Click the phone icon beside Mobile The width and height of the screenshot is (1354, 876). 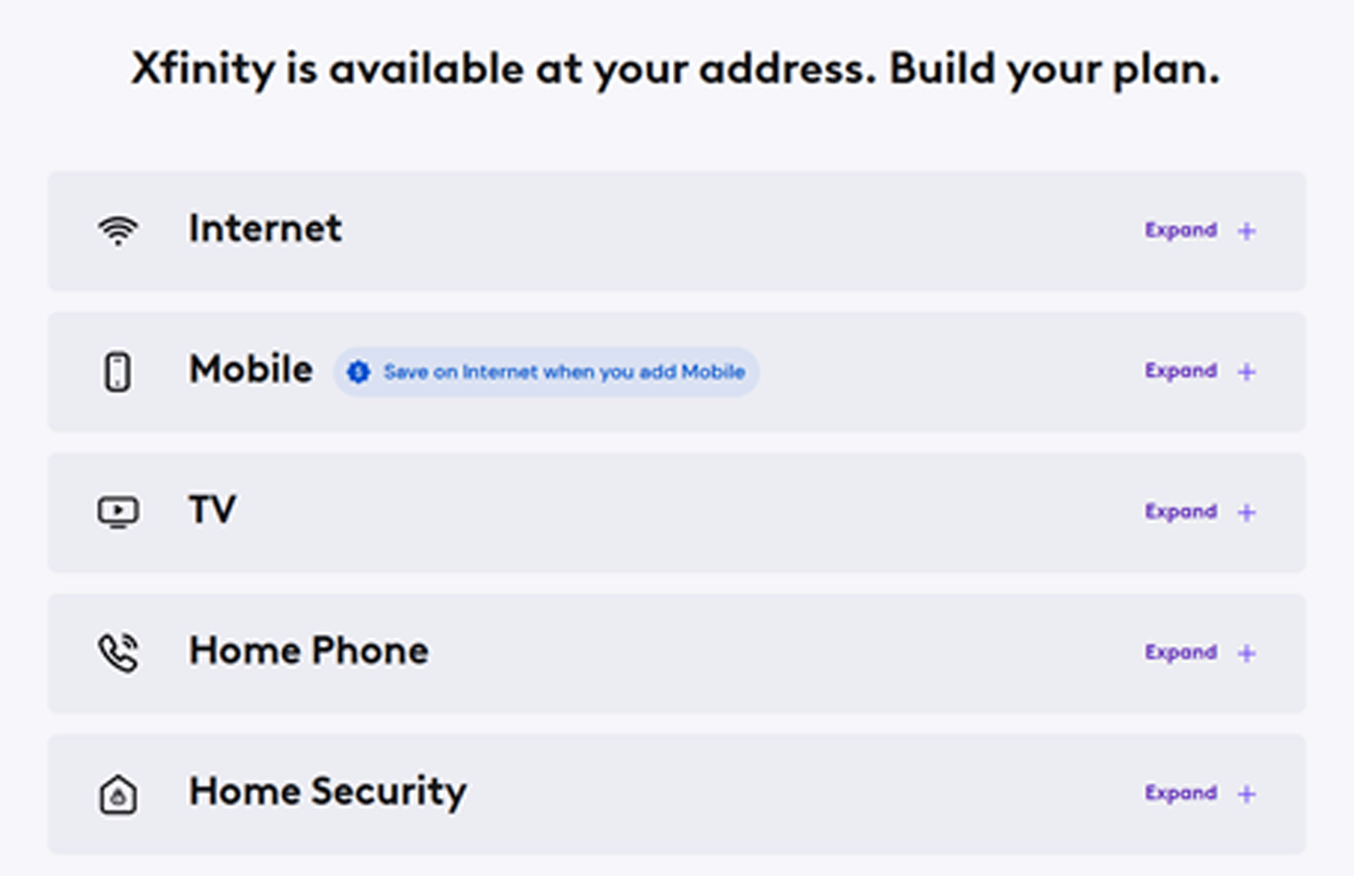coord(118,372)
